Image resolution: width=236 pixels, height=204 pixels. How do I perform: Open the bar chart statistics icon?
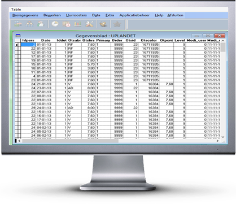point(78,24)
